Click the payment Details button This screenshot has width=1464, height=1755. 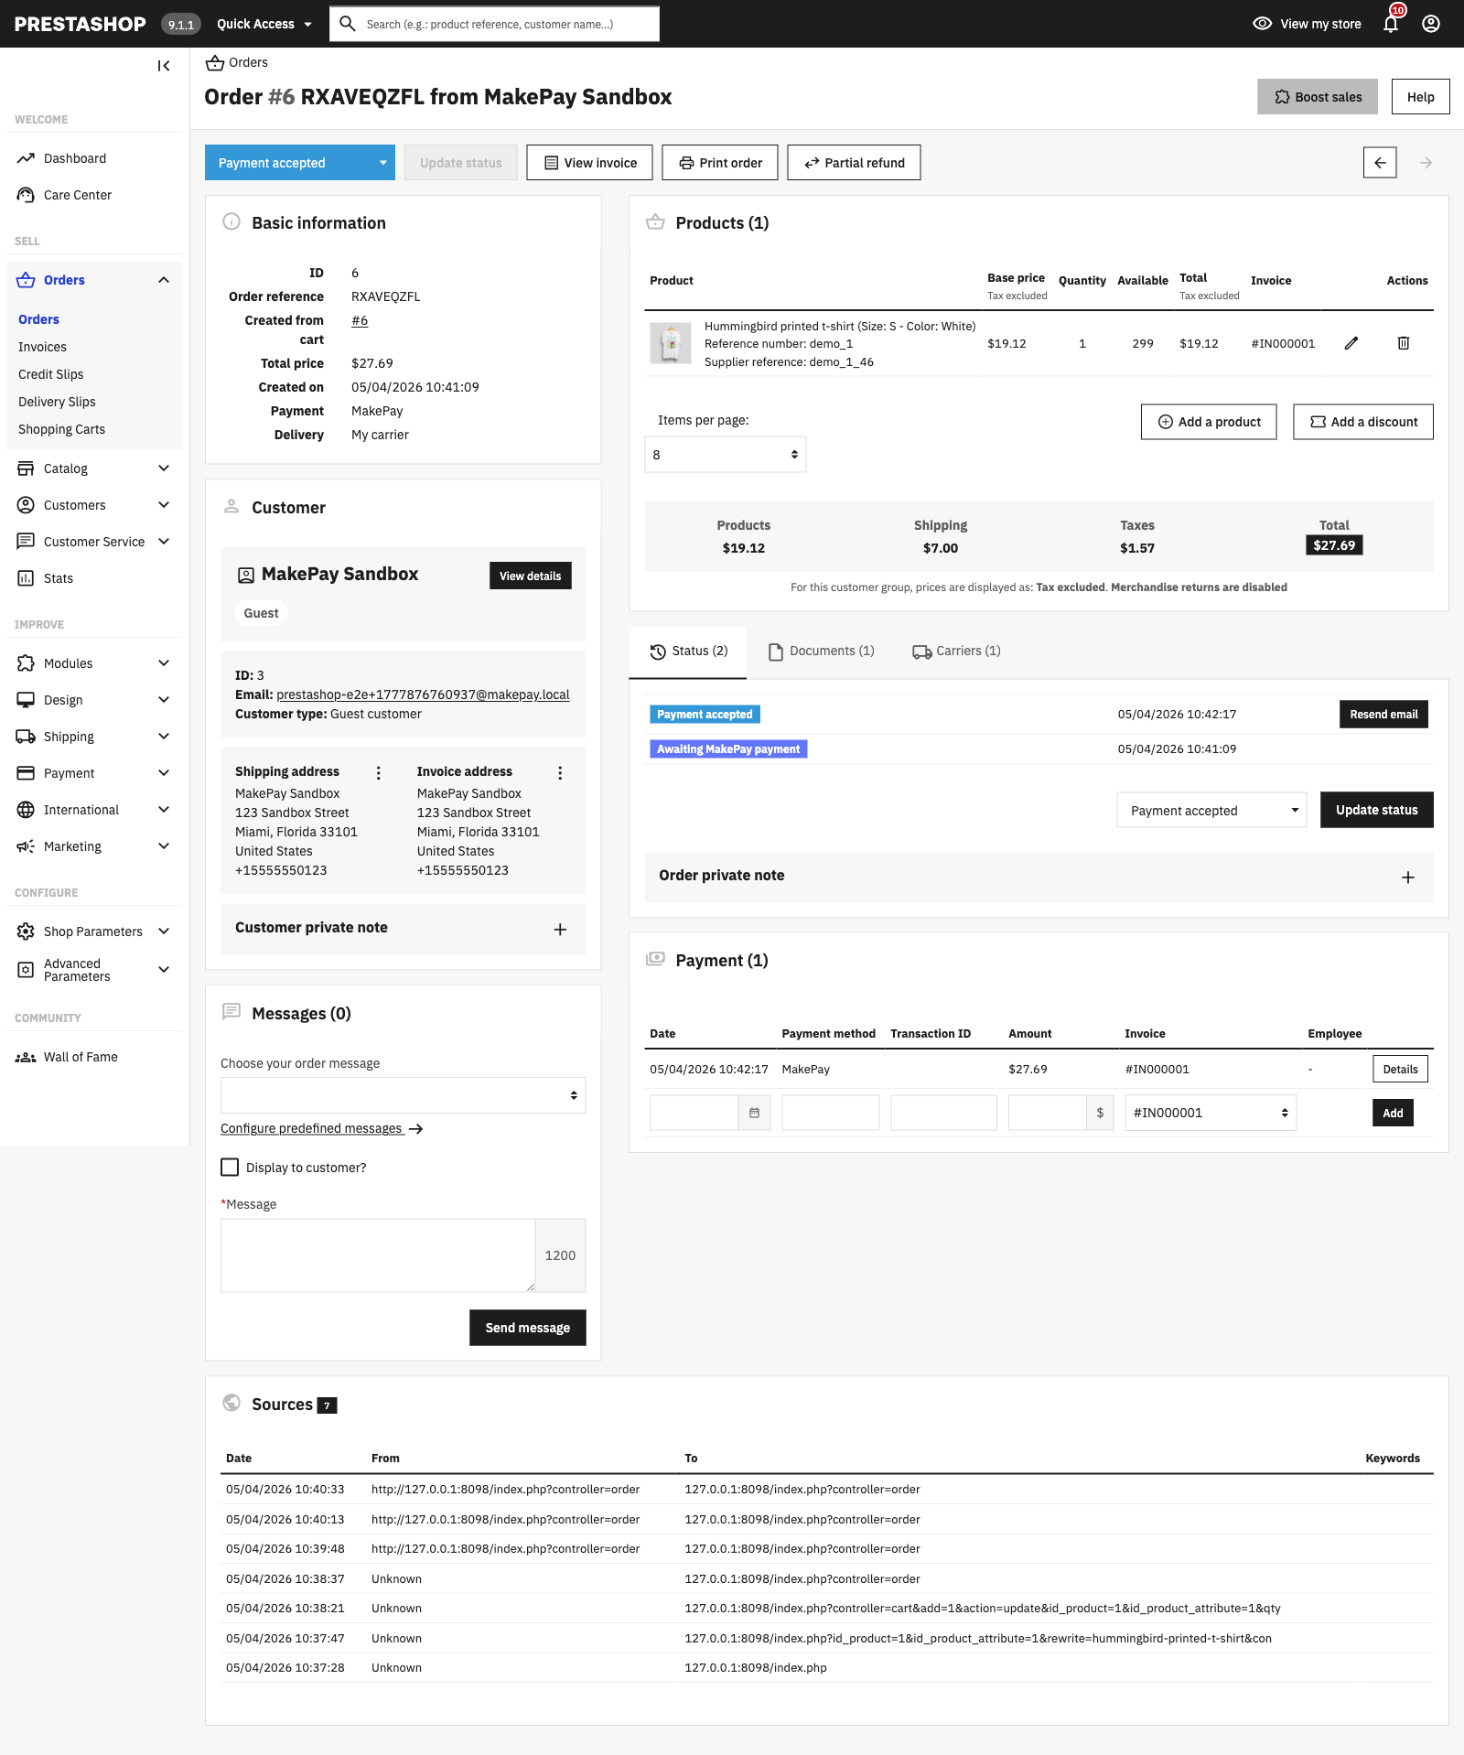click(x=1400, y=1069)
